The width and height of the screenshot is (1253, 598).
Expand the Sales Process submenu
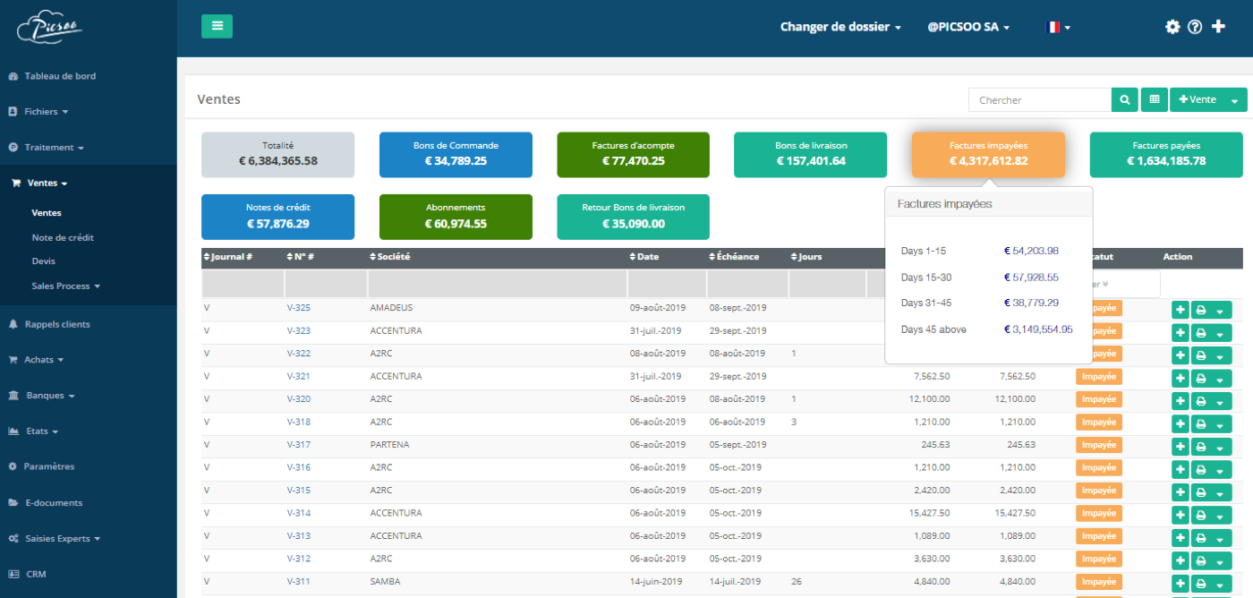[65, 286]
